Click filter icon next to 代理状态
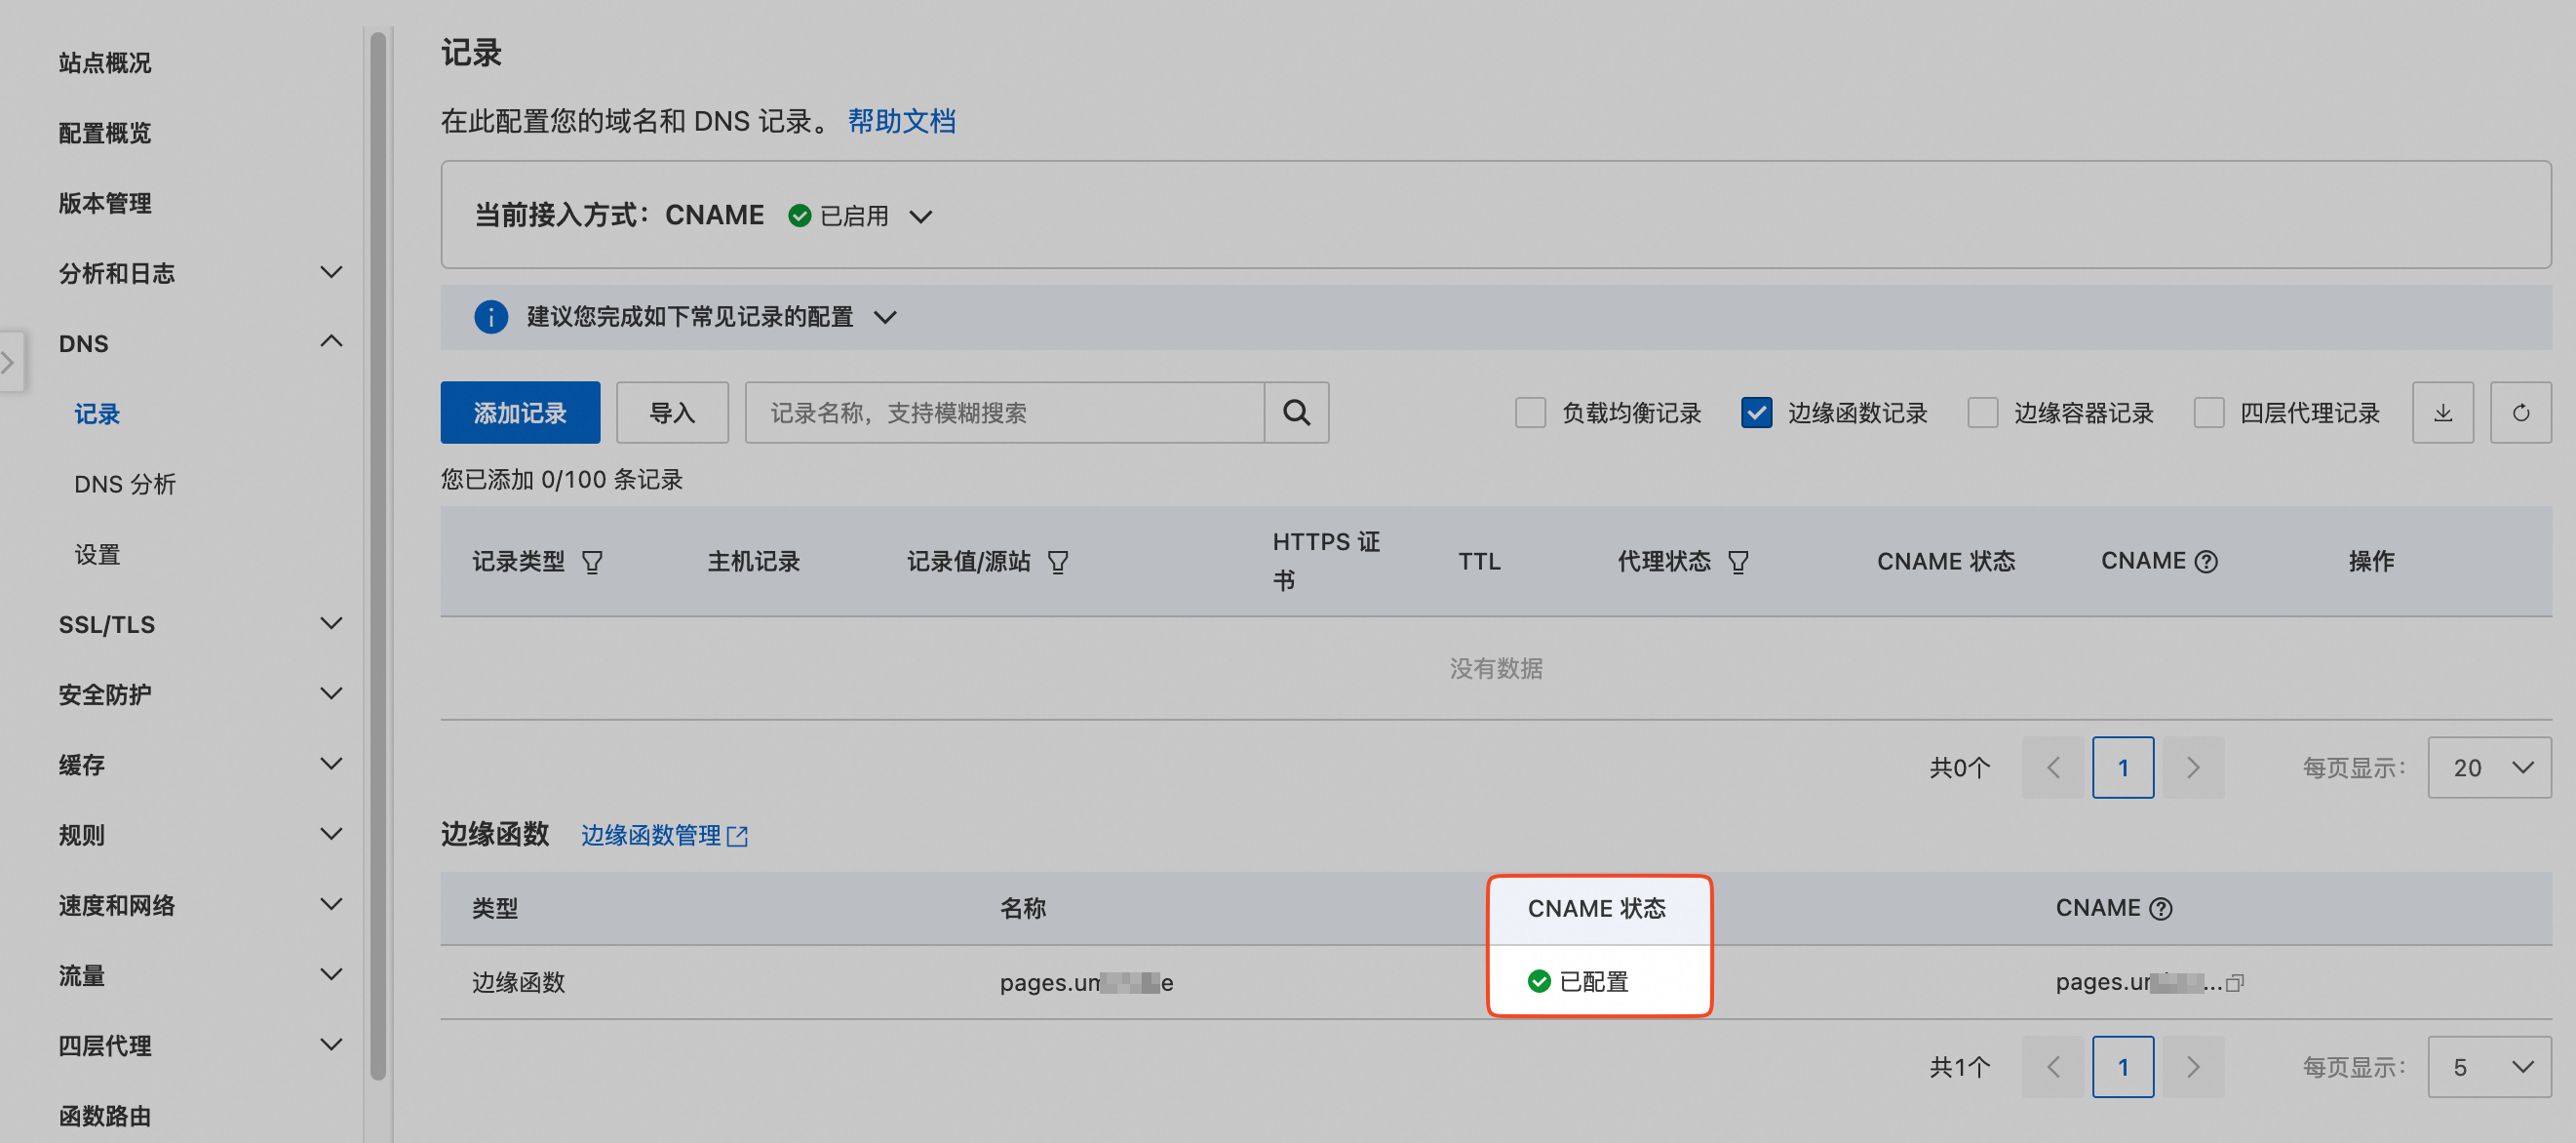The height and width of the screenshot is (1143, 2576). click(x=1738, y=562)
